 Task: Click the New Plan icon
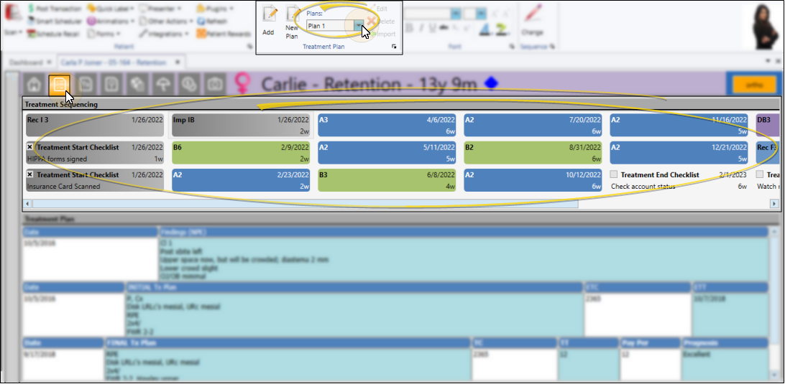[292, 17]
